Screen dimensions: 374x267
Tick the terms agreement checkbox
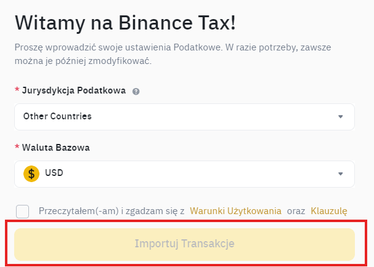point(23,211)
